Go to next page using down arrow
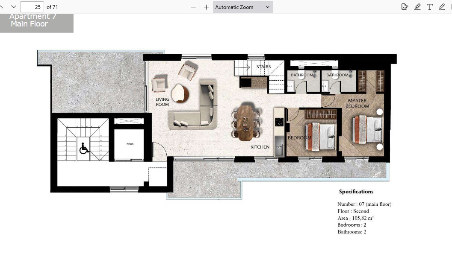Screen dimensions: 452x254 click(x=13, y=7)
